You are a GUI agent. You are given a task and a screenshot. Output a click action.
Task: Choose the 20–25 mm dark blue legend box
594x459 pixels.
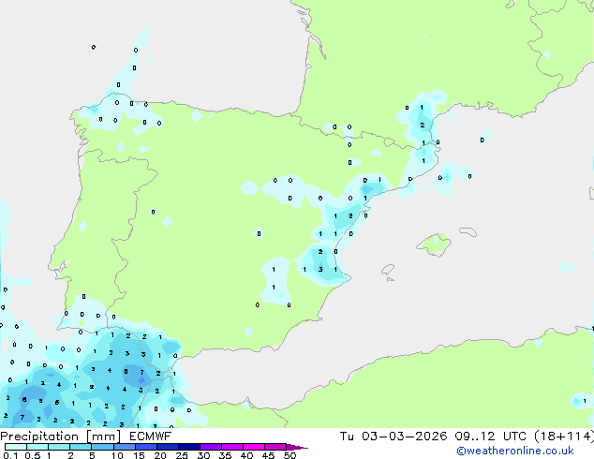pos(168,447)
